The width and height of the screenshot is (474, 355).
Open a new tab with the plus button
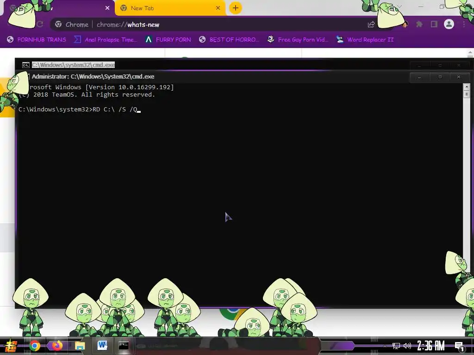click(x=236, y=8)
